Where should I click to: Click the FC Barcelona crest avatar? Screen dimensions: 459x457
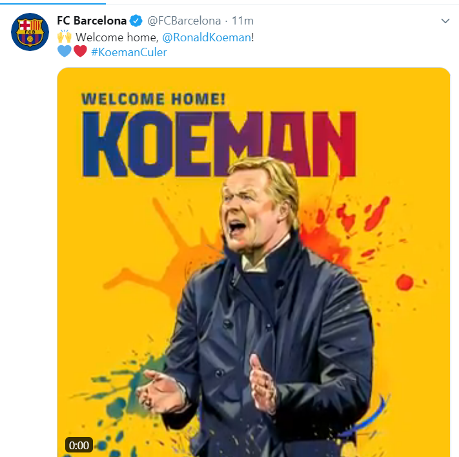30,32
